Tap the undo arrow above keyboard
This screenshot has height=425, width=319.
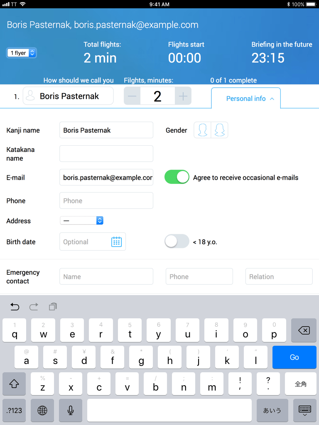[15, 307]
